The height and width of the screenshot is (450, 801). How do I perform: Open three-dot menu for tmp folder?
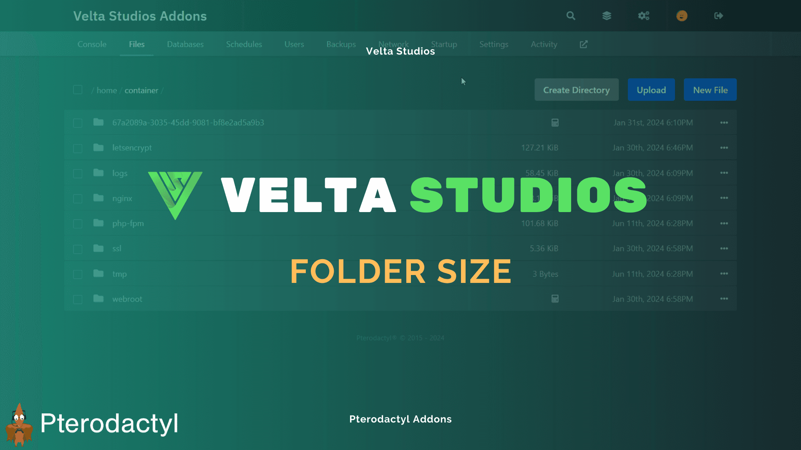(x=724, y=274)
